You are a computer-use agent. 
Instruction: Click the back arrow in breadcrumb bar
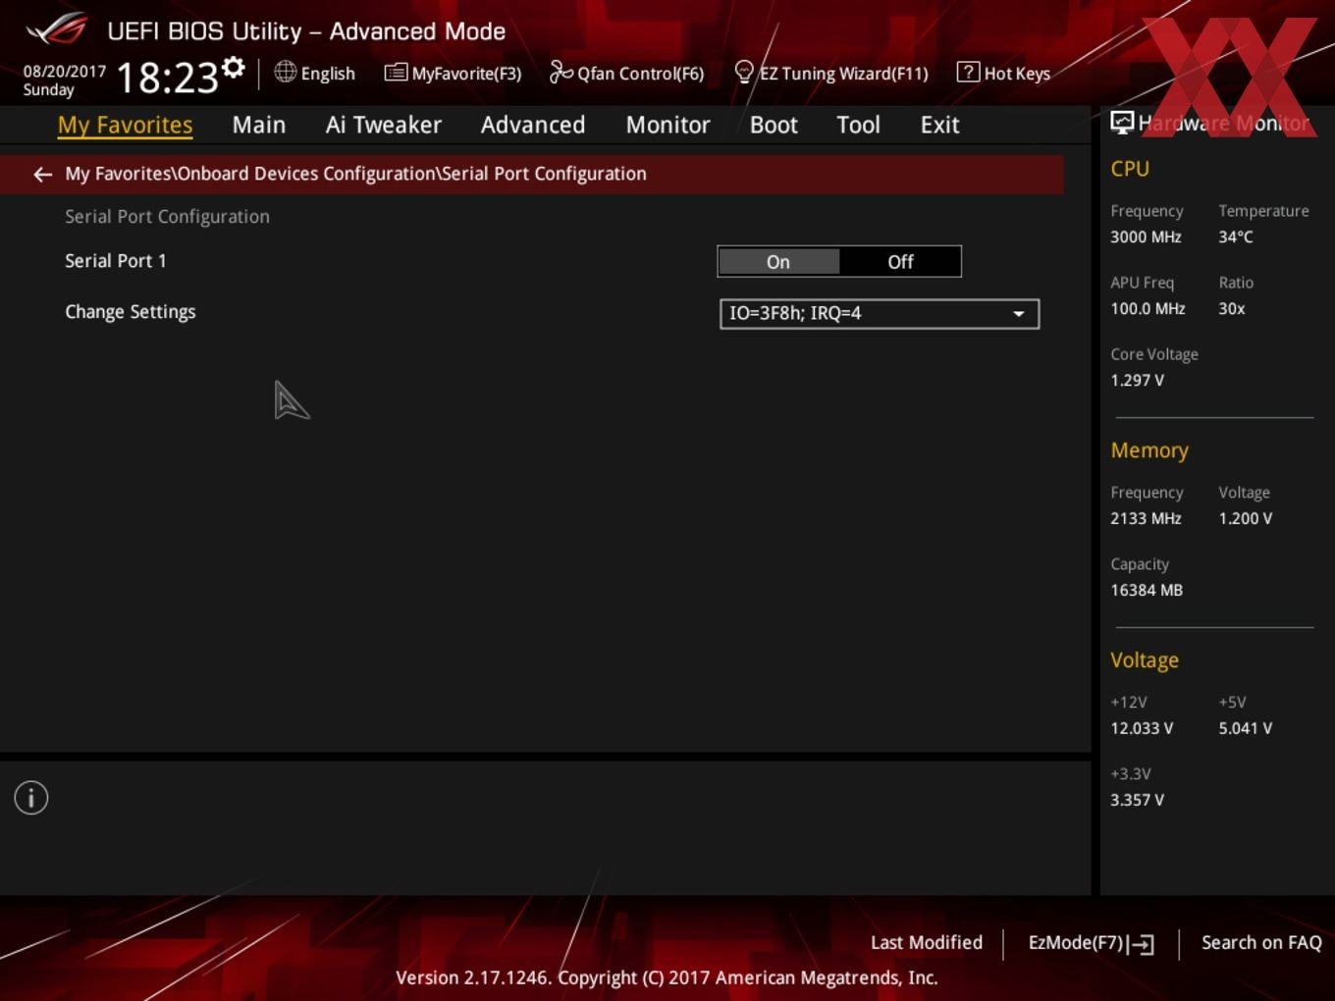coord(42,175)
